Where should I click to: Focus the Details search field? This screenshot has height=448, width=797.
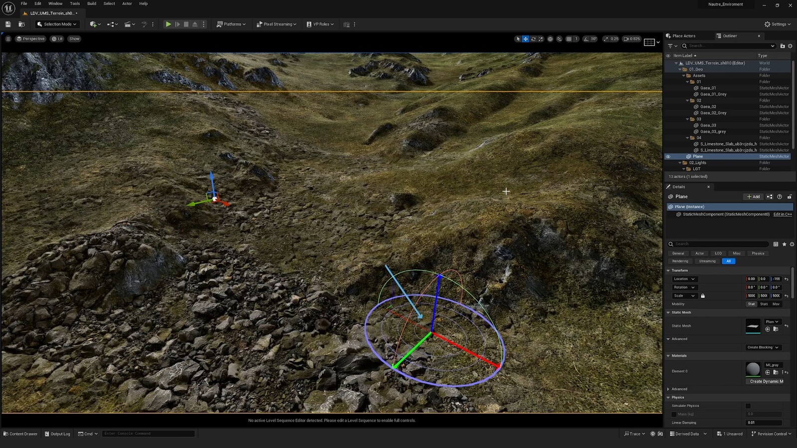pyautogui.click(x=718, y=244)
